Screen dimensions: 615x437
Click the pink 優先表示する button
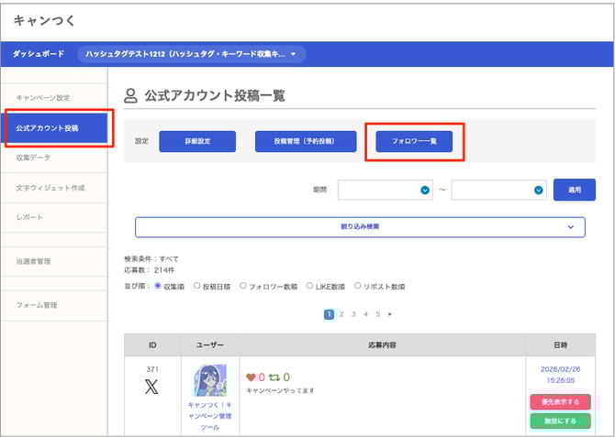560,402
